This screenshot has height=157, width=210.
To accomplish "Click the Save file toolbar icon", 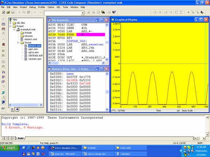I will (13, 12).
